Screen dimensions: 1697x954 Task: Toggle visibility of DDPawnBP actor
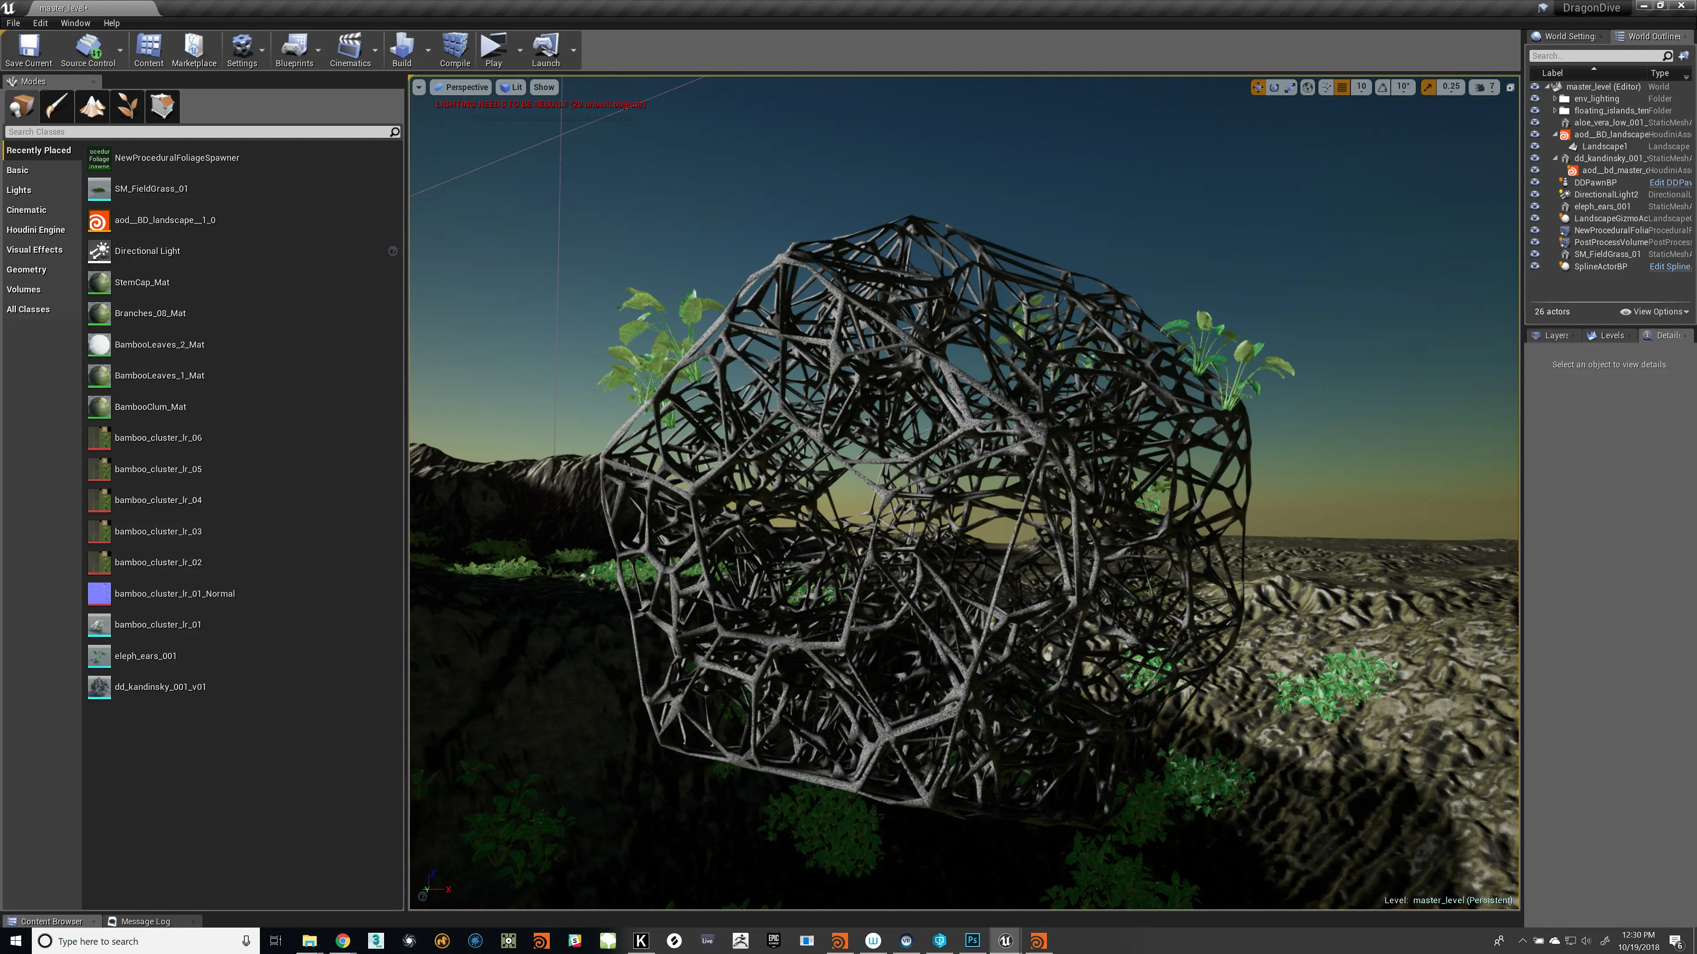[1535, 182]
